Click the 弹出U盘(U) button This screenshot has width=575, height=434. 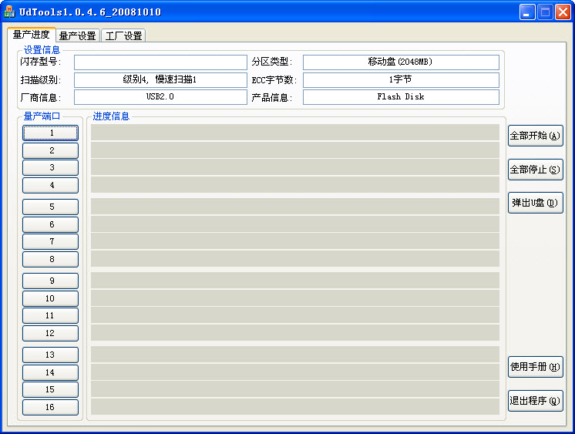[x=535, y=203]
